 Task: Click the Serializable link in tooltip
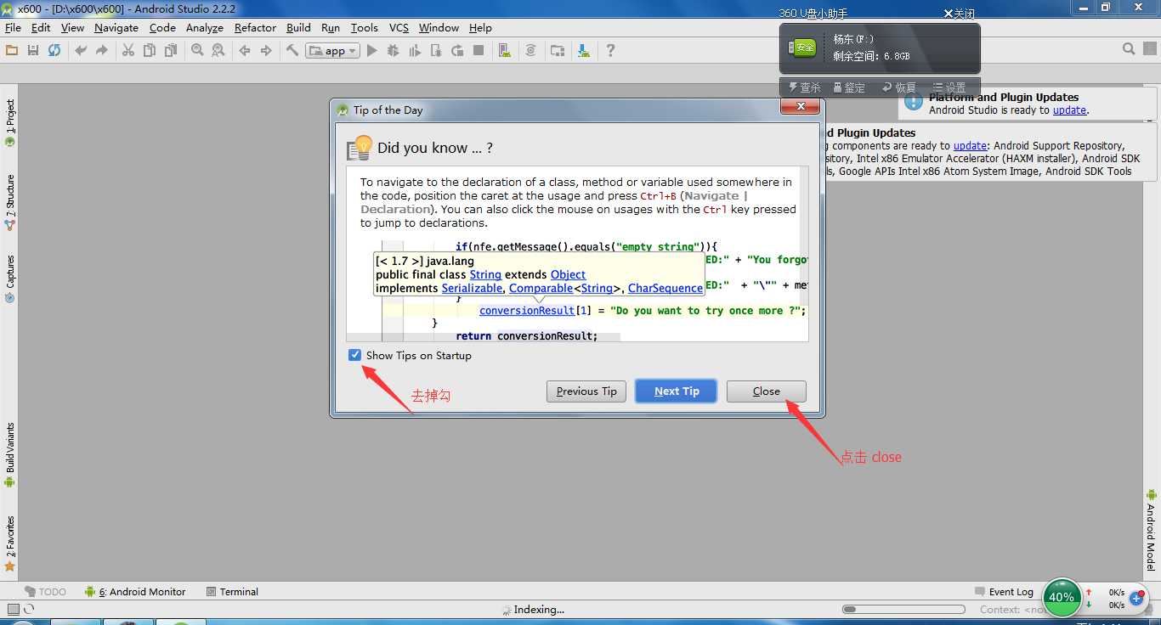coord(472,289)
